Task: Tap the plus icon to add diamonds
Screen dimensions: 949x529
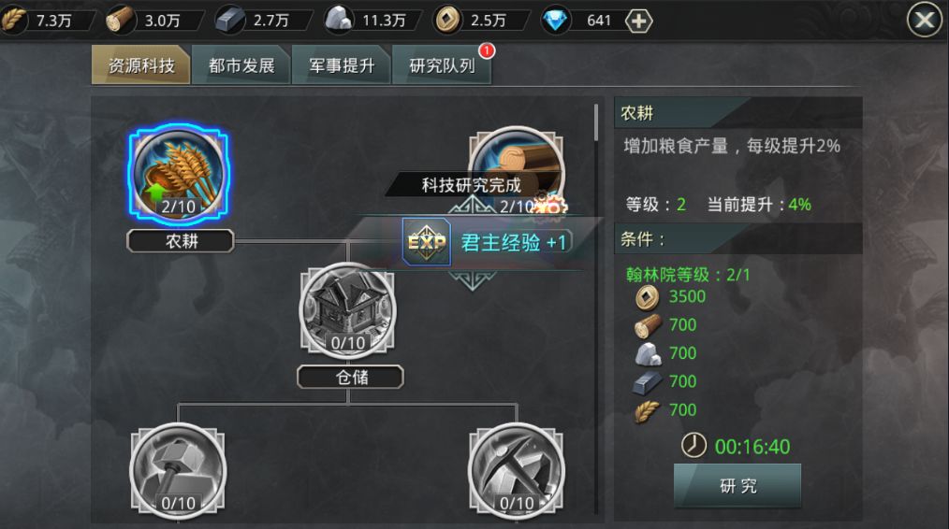Action: (x=638, y=21)
